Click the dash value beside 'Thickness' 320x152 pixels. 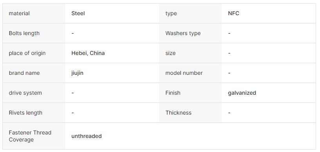coord(229,113)
